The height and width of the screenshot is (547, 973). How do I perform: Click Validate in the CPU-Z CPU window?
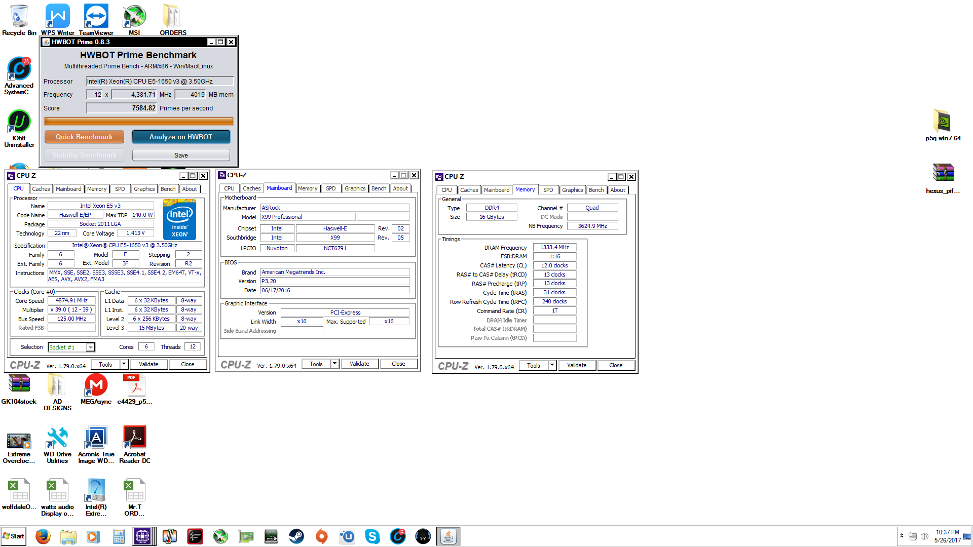[148, 364]
